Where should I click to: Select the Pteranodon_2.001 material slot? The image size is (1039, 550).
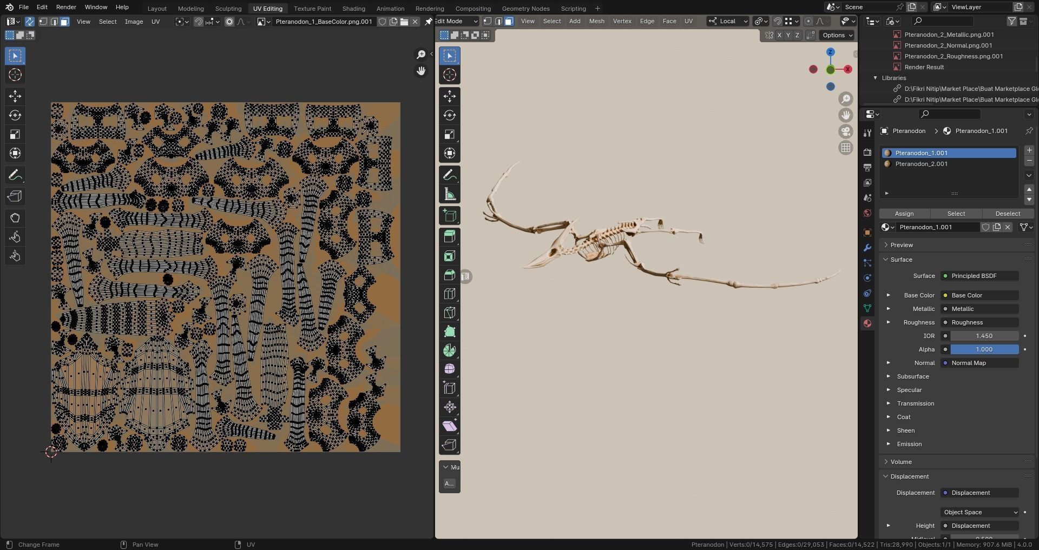[949, 164]
